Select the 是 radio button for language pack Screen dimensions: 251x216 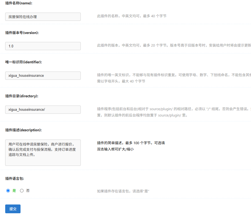click(x=8, y=191)
